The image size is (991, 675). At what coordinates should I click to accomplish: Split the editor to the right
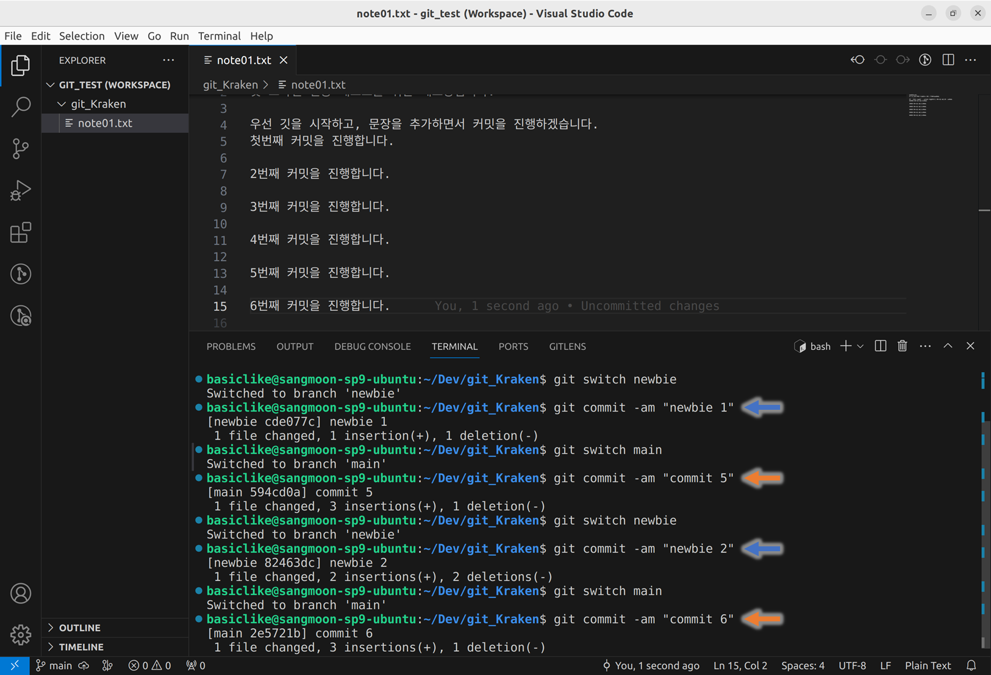click(948, 60)
